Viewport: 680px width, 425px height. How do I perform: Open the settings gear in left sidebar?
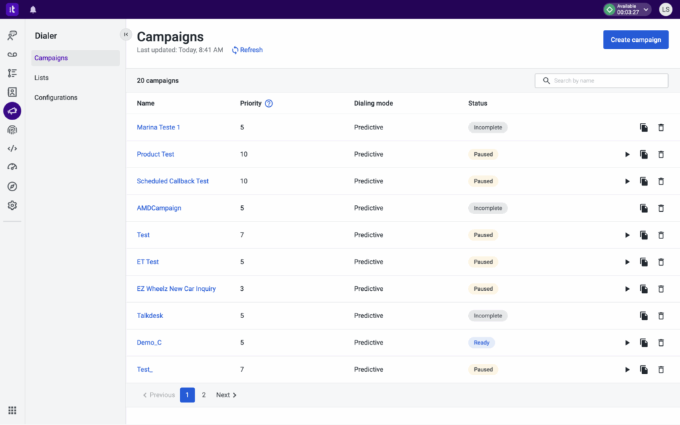pos(12,205)
